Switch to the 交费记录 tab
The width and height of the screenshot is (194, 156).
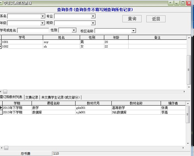pyautogui.click(x=32, y=97)
